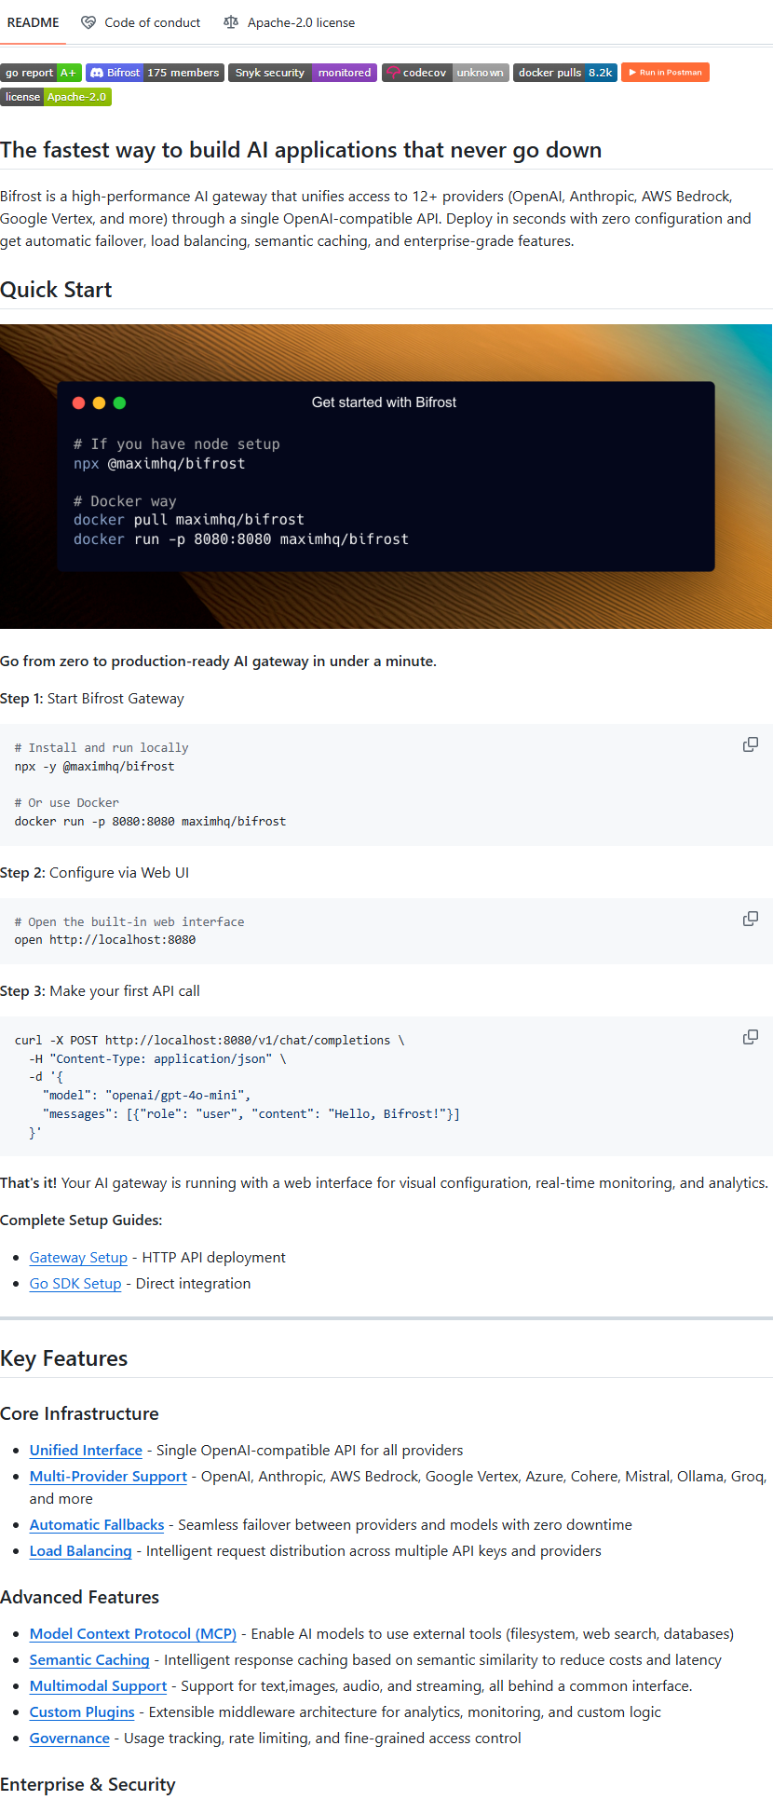Open the Discord Bifrost members badge

[155, 73]
